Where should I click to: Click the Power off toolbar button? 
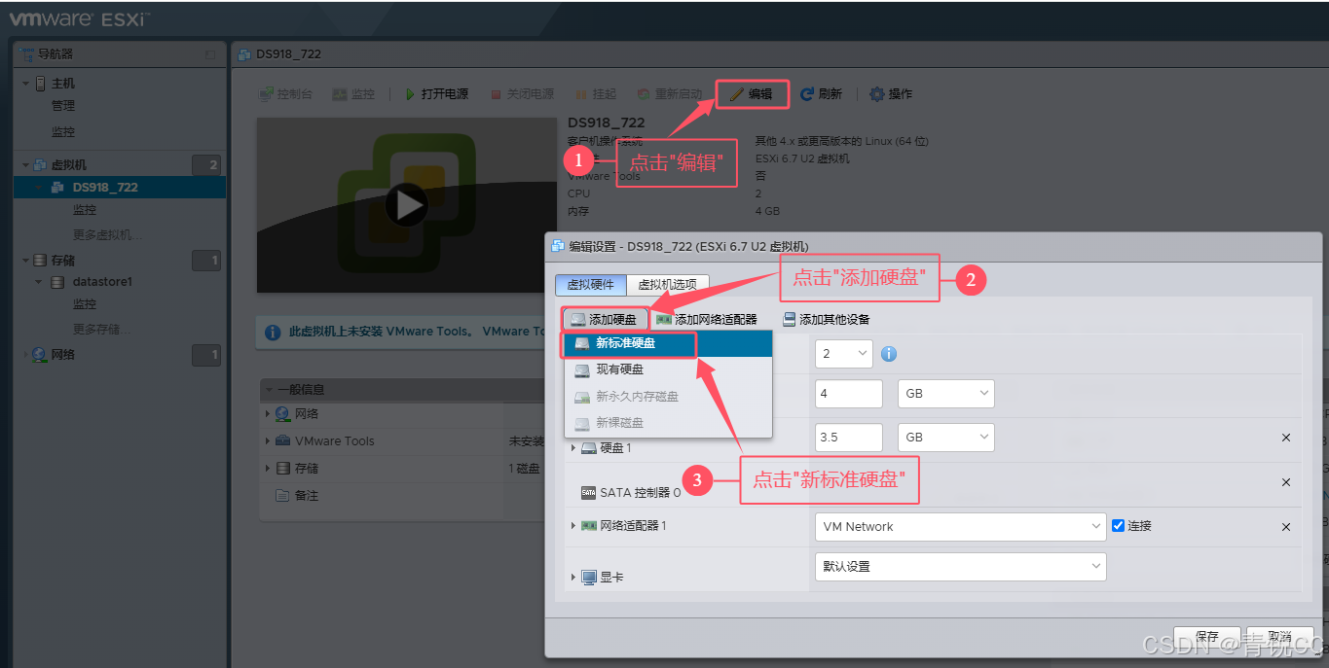coord(522,94)
